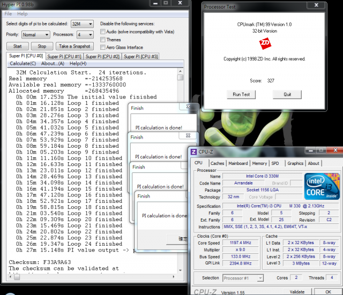Click the Bus Speed value 133.0 MHz

[241, 256]
